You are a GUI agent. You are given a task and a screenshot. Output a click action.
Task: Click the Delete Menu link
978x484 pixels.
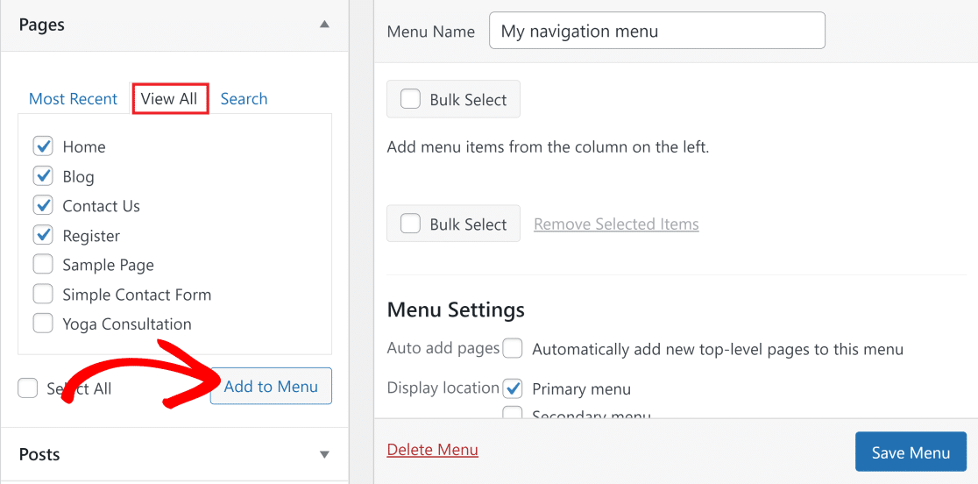[432, 450]
